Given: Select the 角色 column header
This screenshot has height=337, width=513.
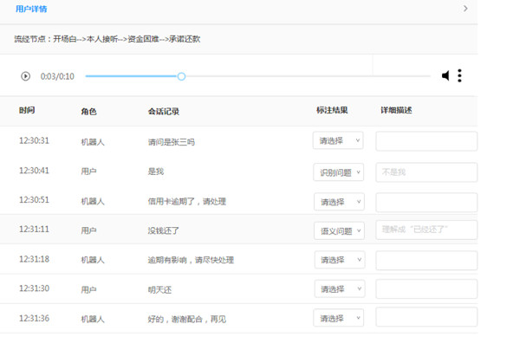Looking at the screenshot, I should click(x=88, y=112).
